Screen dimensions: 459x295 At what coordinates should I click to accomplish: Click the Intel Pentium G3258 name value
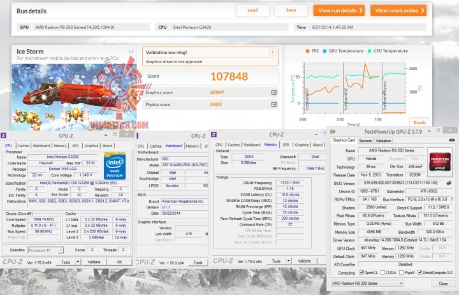pyautogui.click(x=62, y=157)
